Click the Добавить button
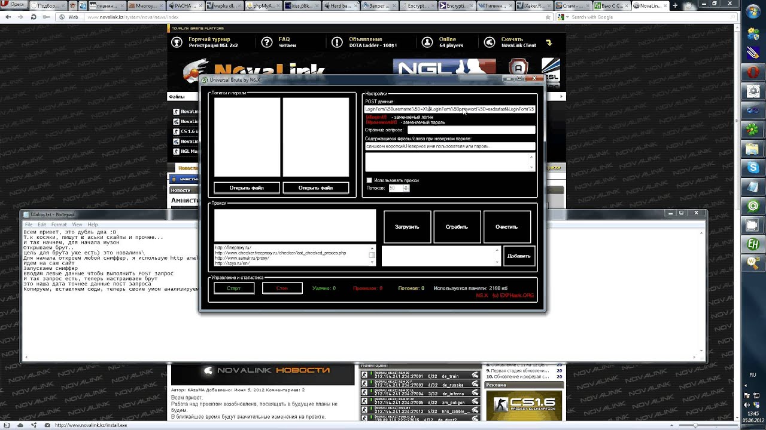This screenshot has height=430, width=766. click(x=519, y=256)
